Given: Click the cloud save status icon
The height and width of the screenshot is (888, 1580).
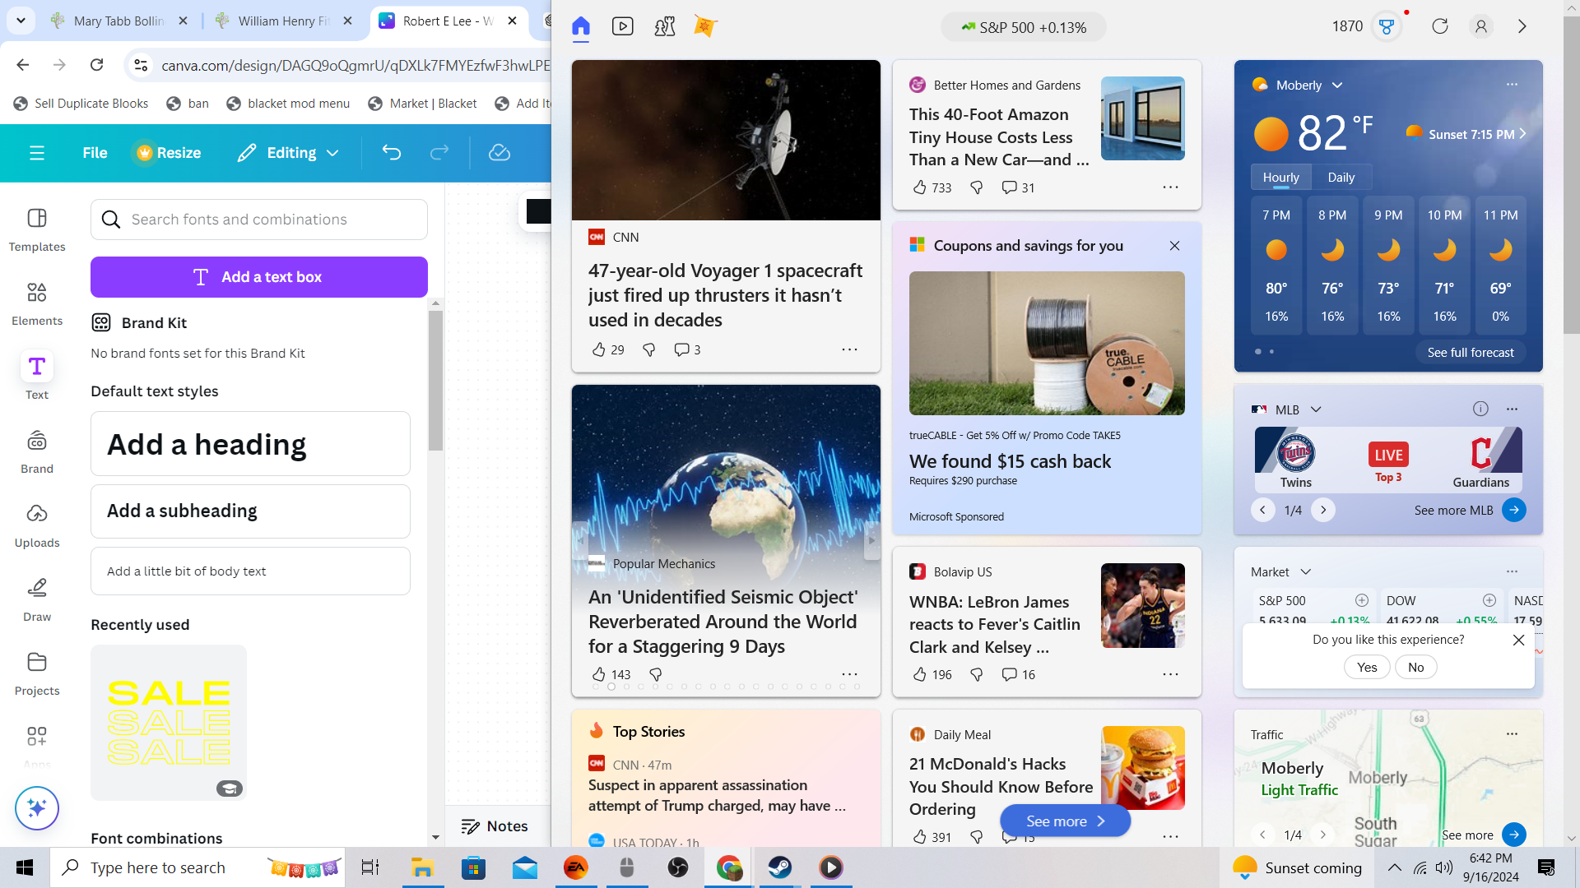Looking at the screenshot, I should (x=500, y=153).
